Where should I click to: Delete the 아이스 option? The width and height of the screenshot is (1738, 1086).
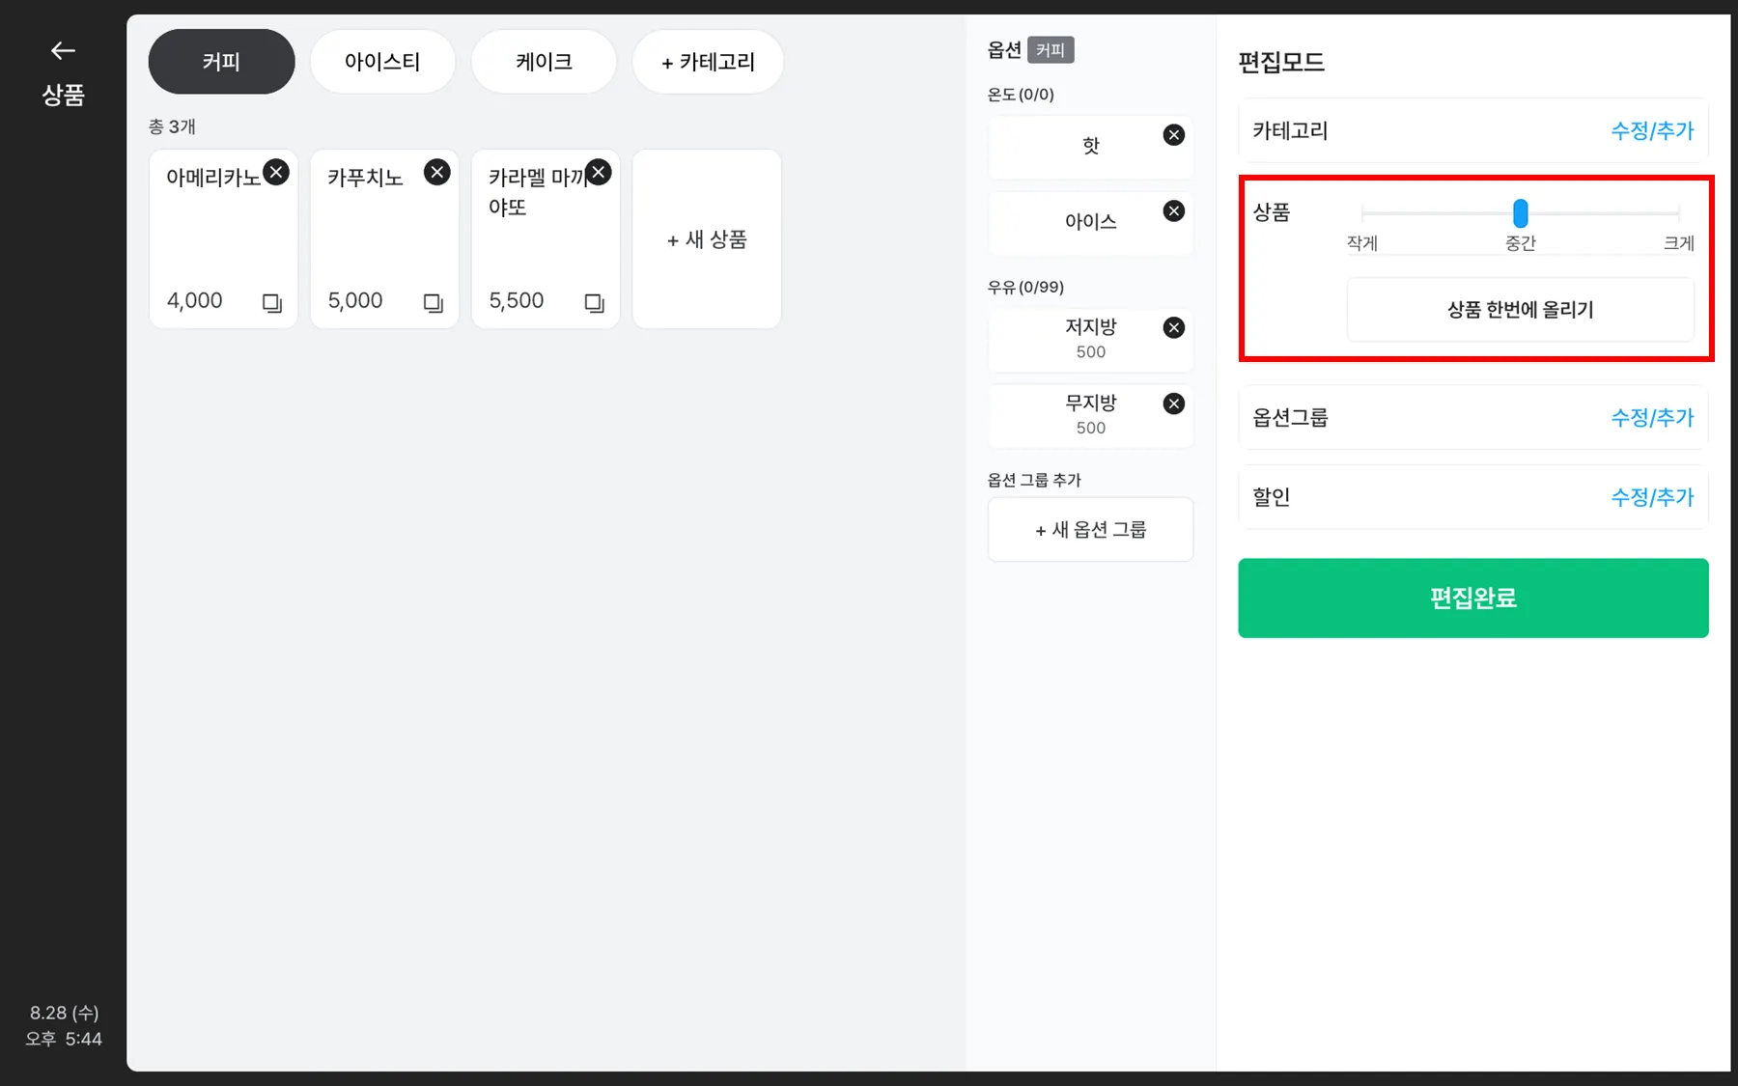click(x=1174, y=211)
